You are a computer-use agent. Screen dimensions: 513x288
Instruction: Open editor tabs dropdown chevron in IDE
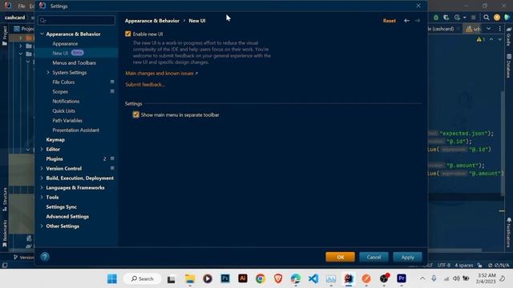(x=488, y=29)
